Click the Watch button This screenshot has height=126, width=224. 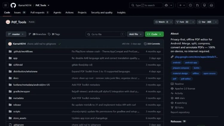point(161,22)
